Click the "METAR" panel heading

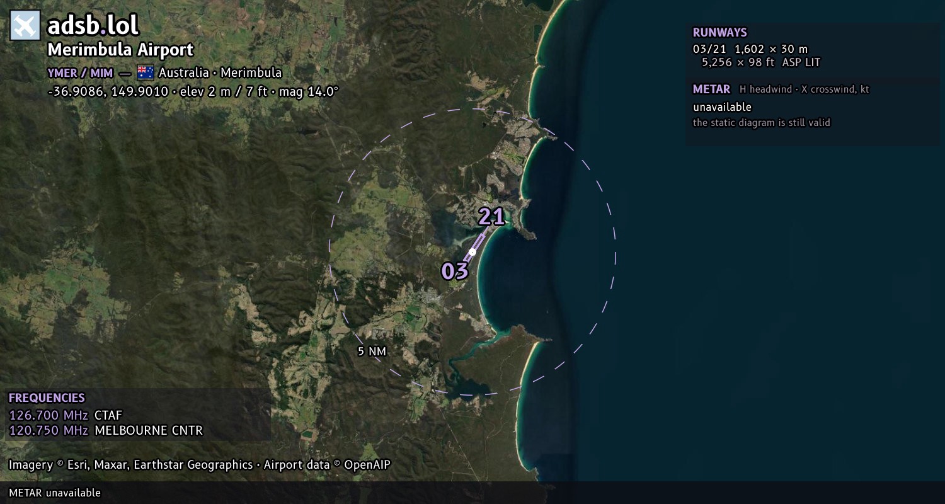pyautogui.click(x=711, y=89)
